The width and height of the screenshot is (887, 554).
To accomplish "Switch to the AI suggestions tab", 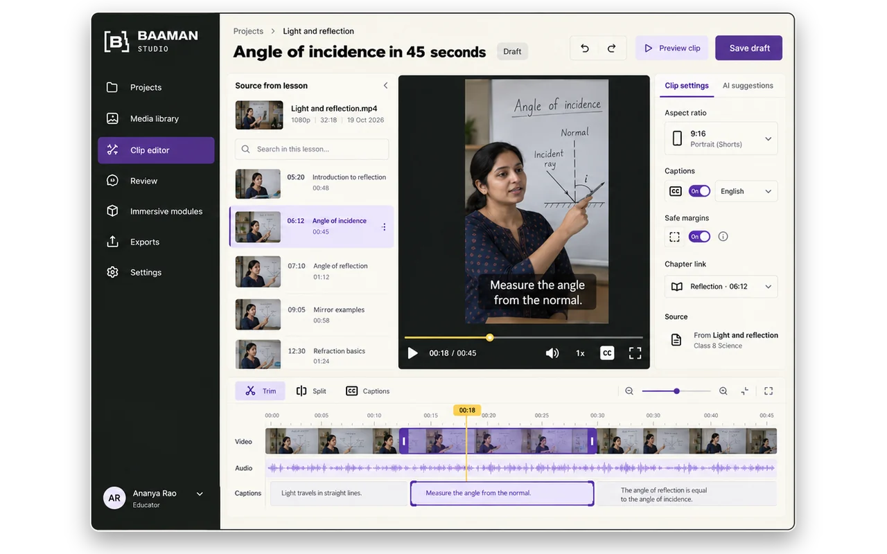I will coord(748,86).
